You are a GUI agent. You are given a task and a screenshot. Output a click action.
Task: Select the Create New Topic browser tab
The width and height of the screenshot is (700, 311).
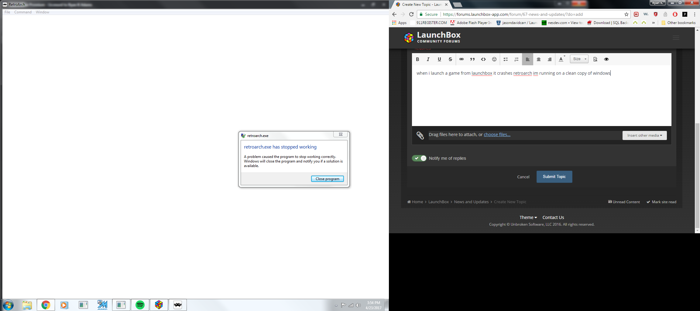point(422,5)
